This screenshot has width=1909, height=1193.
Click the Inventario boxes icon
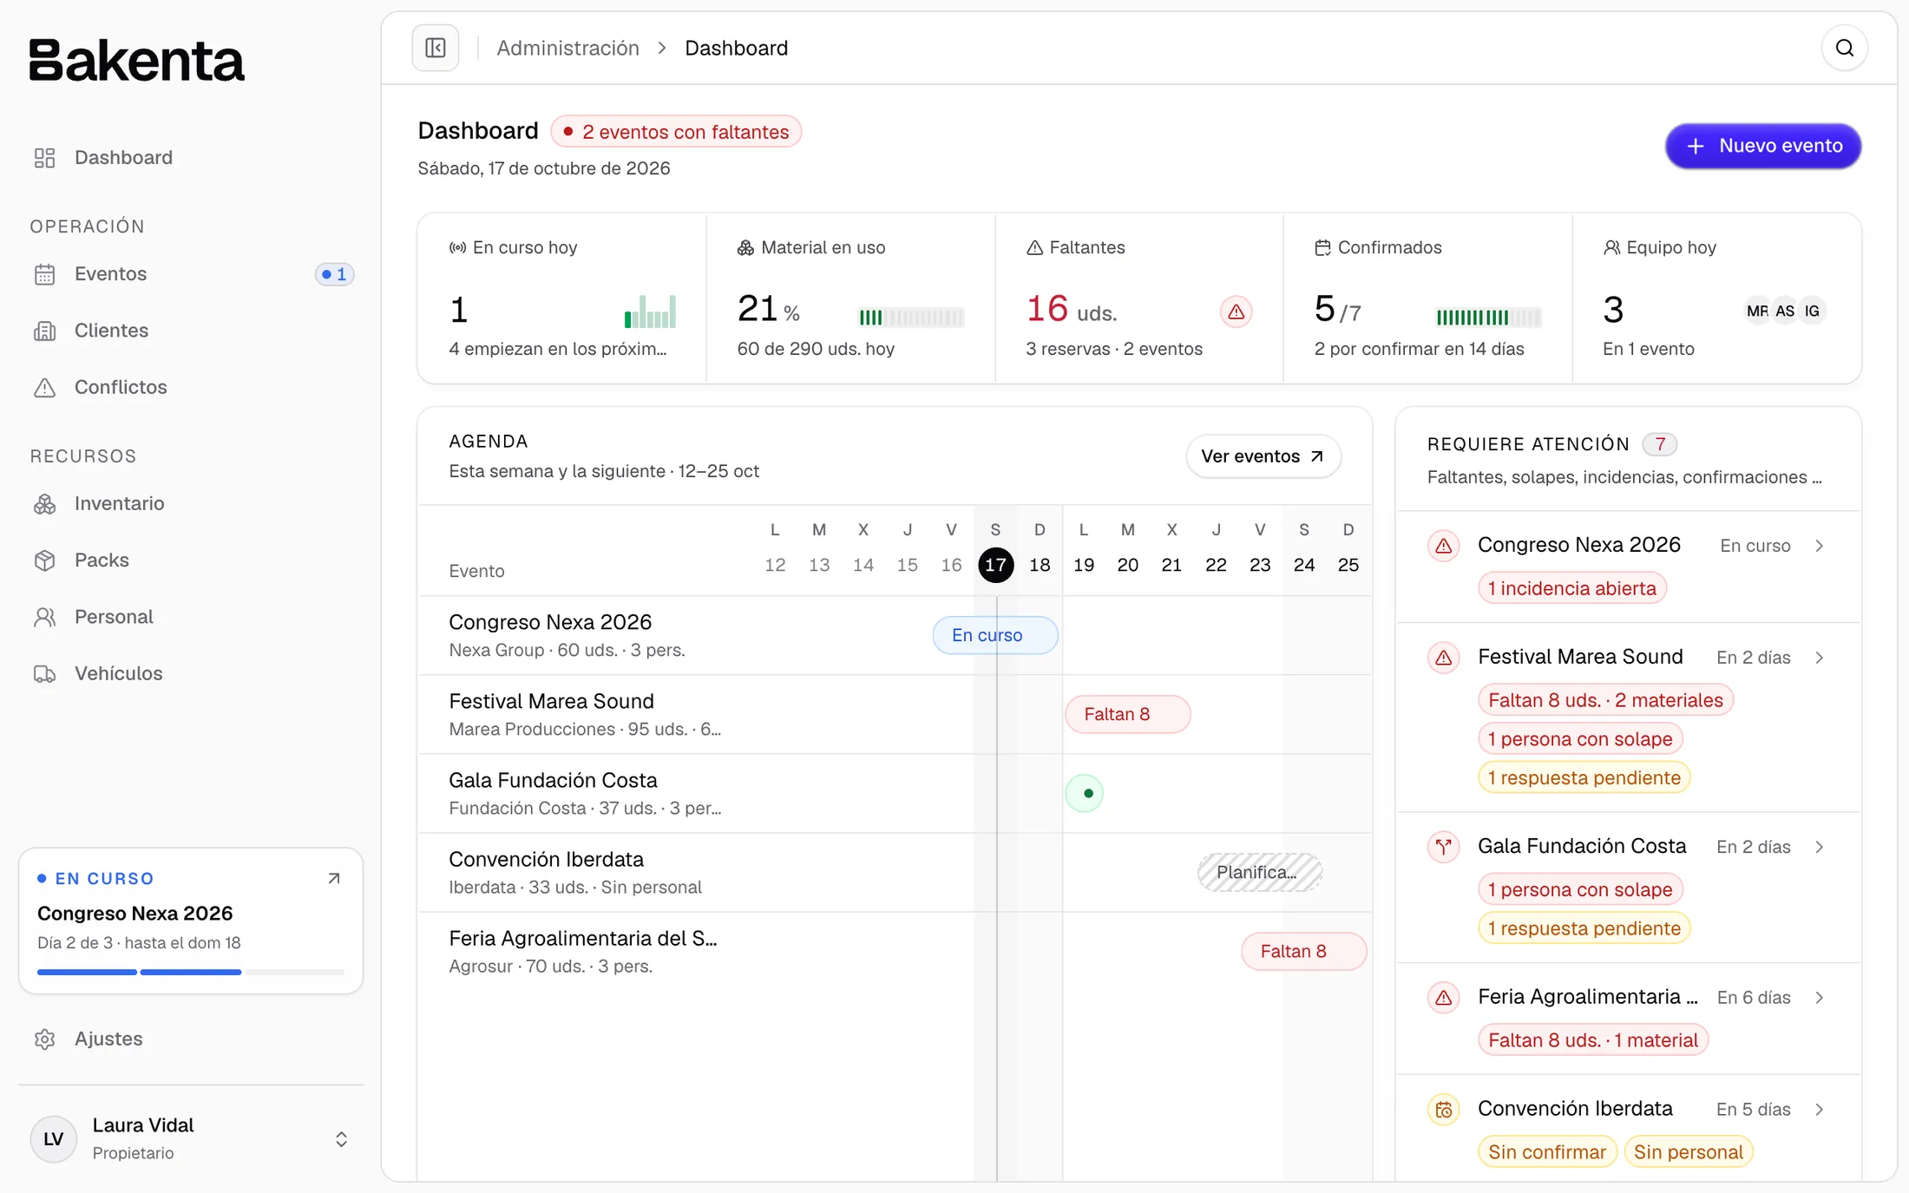pos(45,503)
